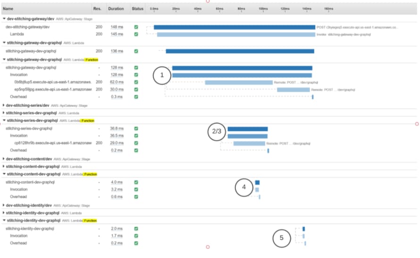Expand the dev-stitching-identity/dev group

tap(3, 205)
